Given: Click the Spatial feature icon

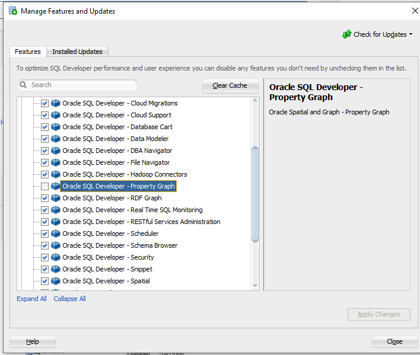Looking at the screenshot, I should [x=55, y=281].
